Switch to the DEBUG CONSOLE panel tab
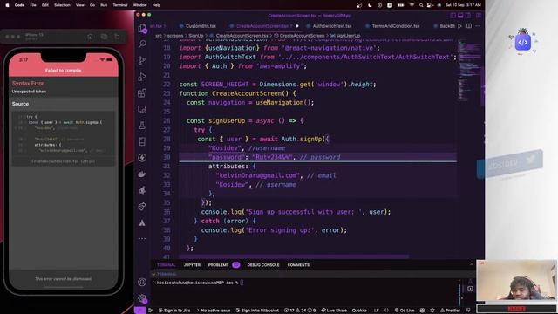This screenshot has width=558, height=314. coord(263,265)
